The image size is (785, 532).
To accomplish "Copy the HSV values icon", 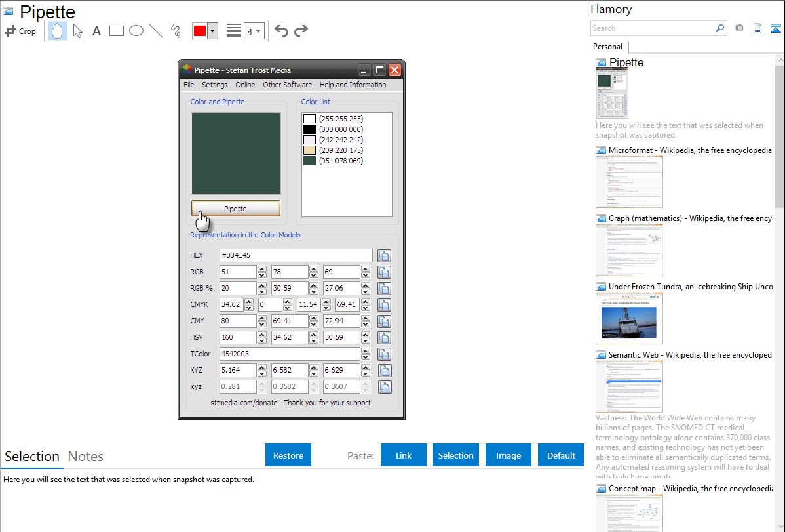I will point(384,338).
